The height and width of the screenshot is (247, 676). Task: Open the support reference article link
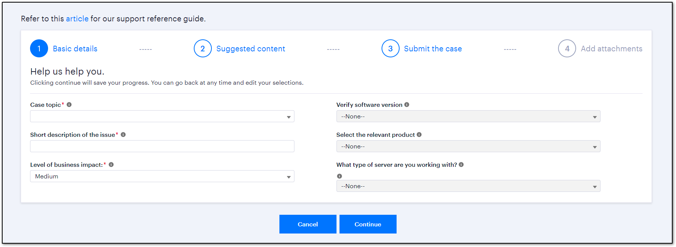[77, 19]
